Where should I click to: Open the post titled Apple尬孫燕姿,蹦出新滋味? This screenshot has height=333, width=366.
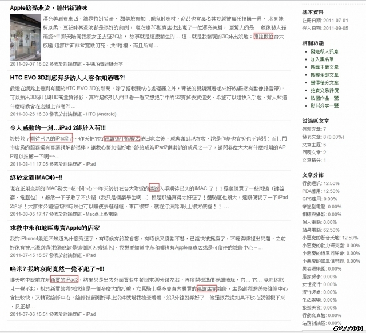pos(49,8)
